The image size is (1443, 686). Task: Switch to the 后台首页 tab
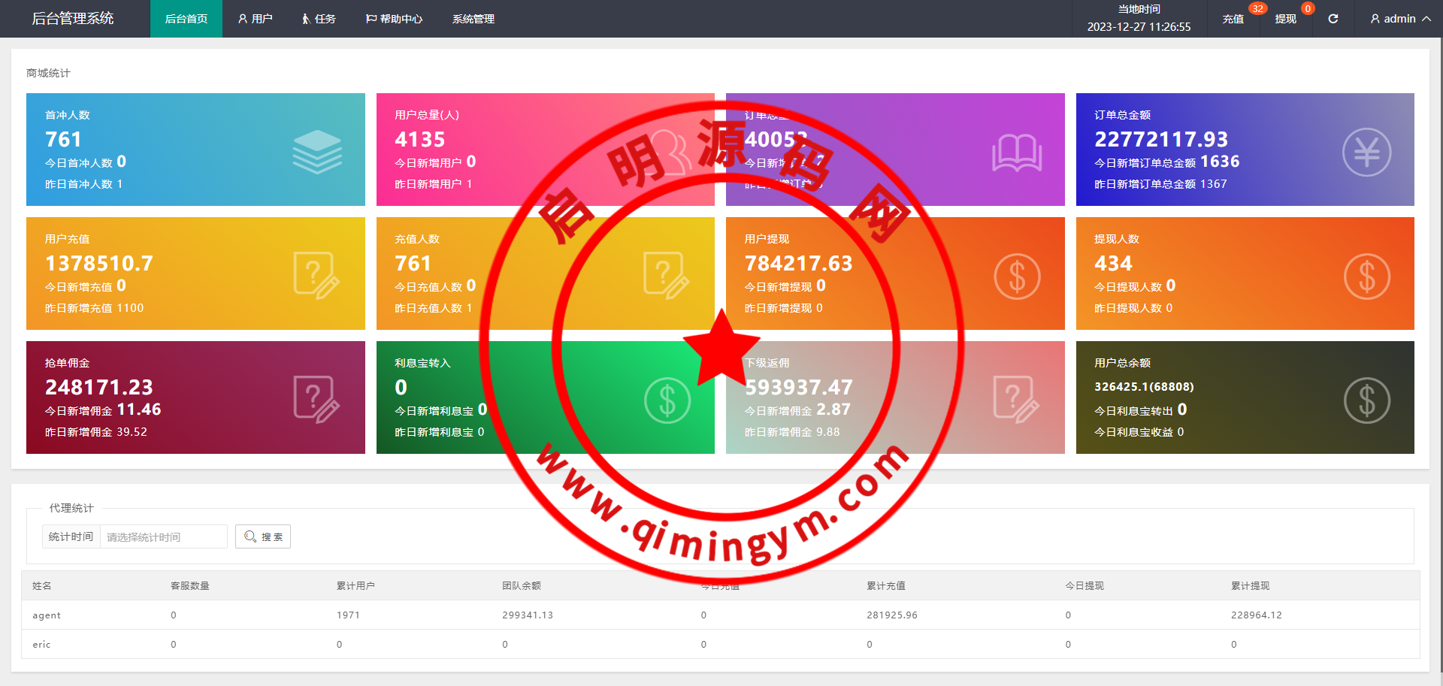pos(186,19)
